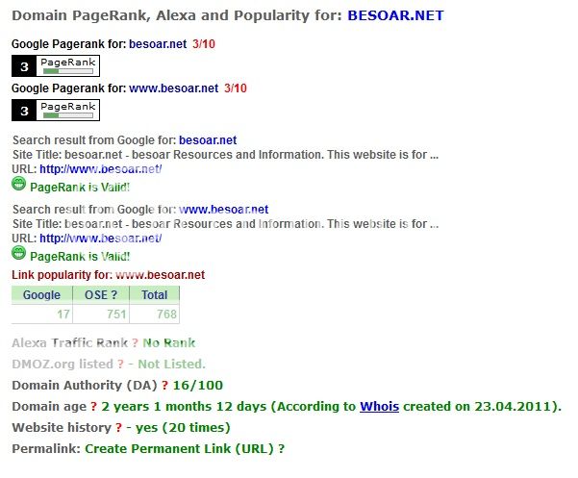Click Google value 17 cell
Screen dimensions: 578x478
[41, 314]
